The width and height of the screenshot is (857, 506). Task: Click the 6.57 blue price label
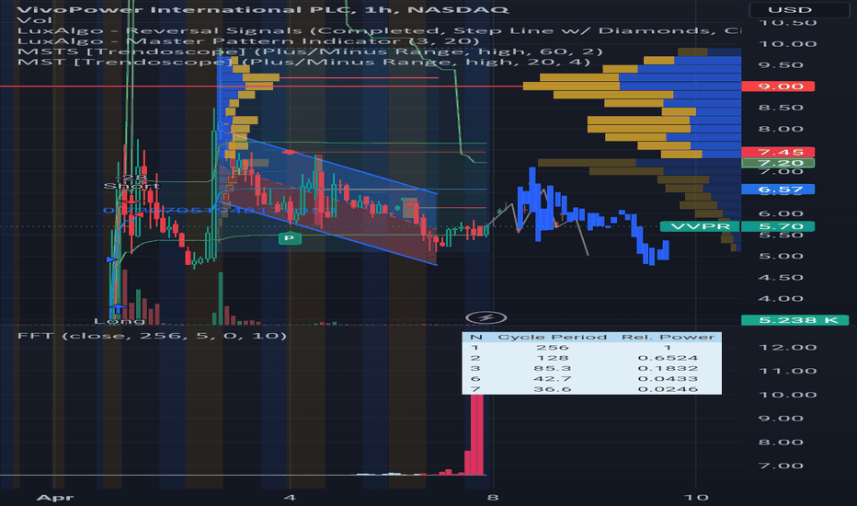pyautogui.click(x=778, y=190)
